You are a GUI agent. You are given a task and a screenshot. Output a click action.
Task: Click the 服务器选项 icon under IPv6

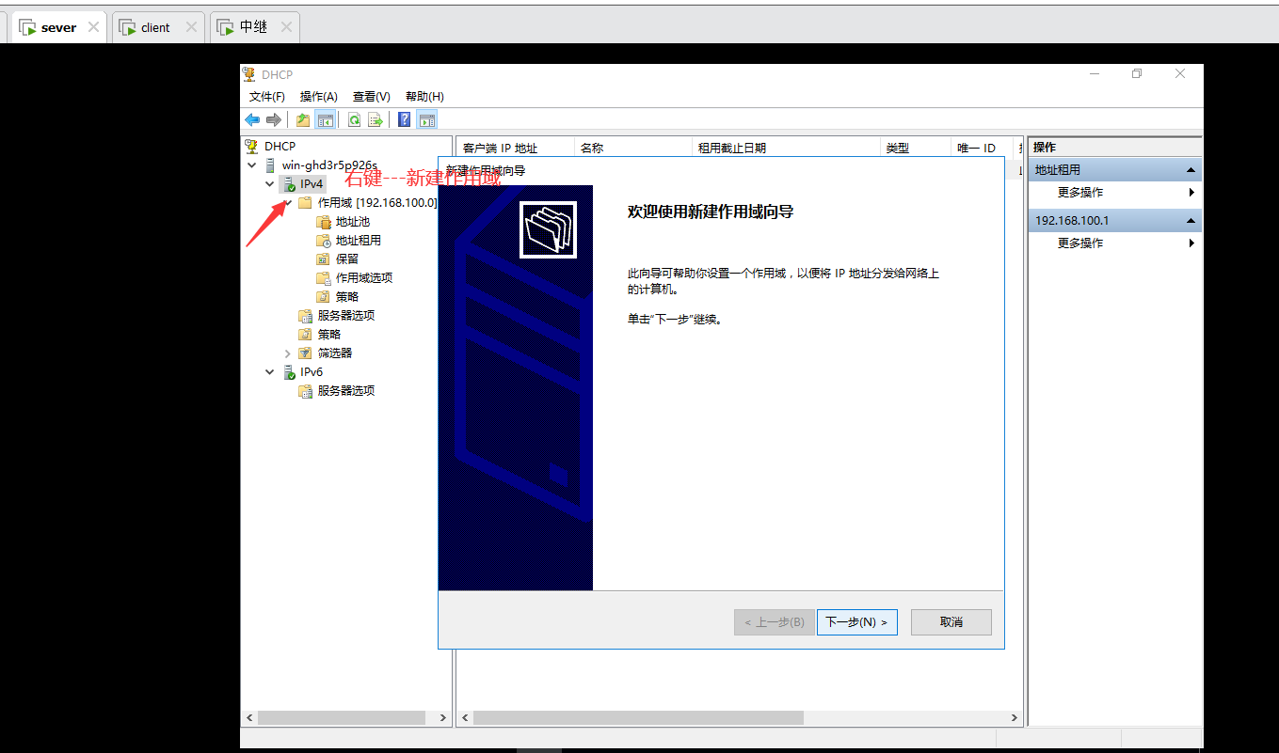[305, 391]
